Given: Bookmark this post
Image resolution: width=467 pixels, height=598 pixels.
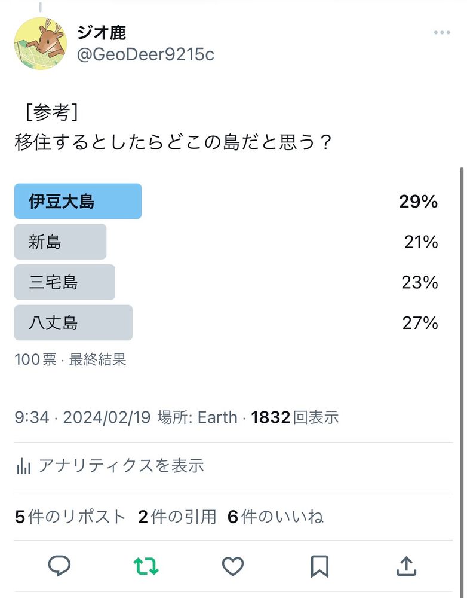Looking at the screenshot, I should (319, 566).
